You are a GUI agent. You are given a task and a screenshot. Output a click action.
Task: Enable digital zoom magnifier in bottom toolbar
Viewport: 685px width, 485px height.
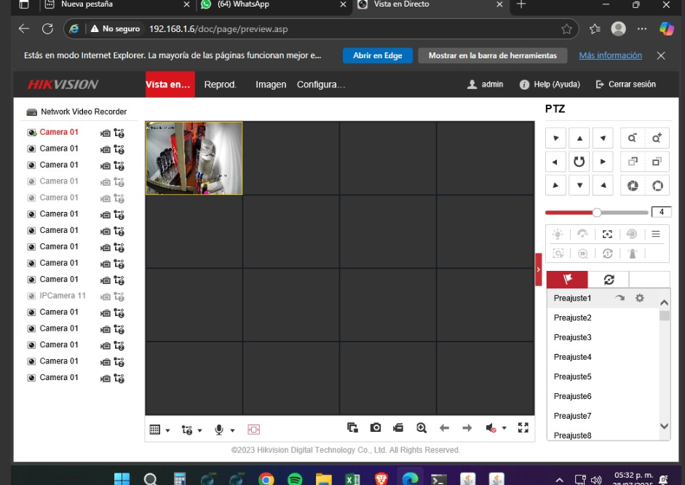(x=421, y=428)
